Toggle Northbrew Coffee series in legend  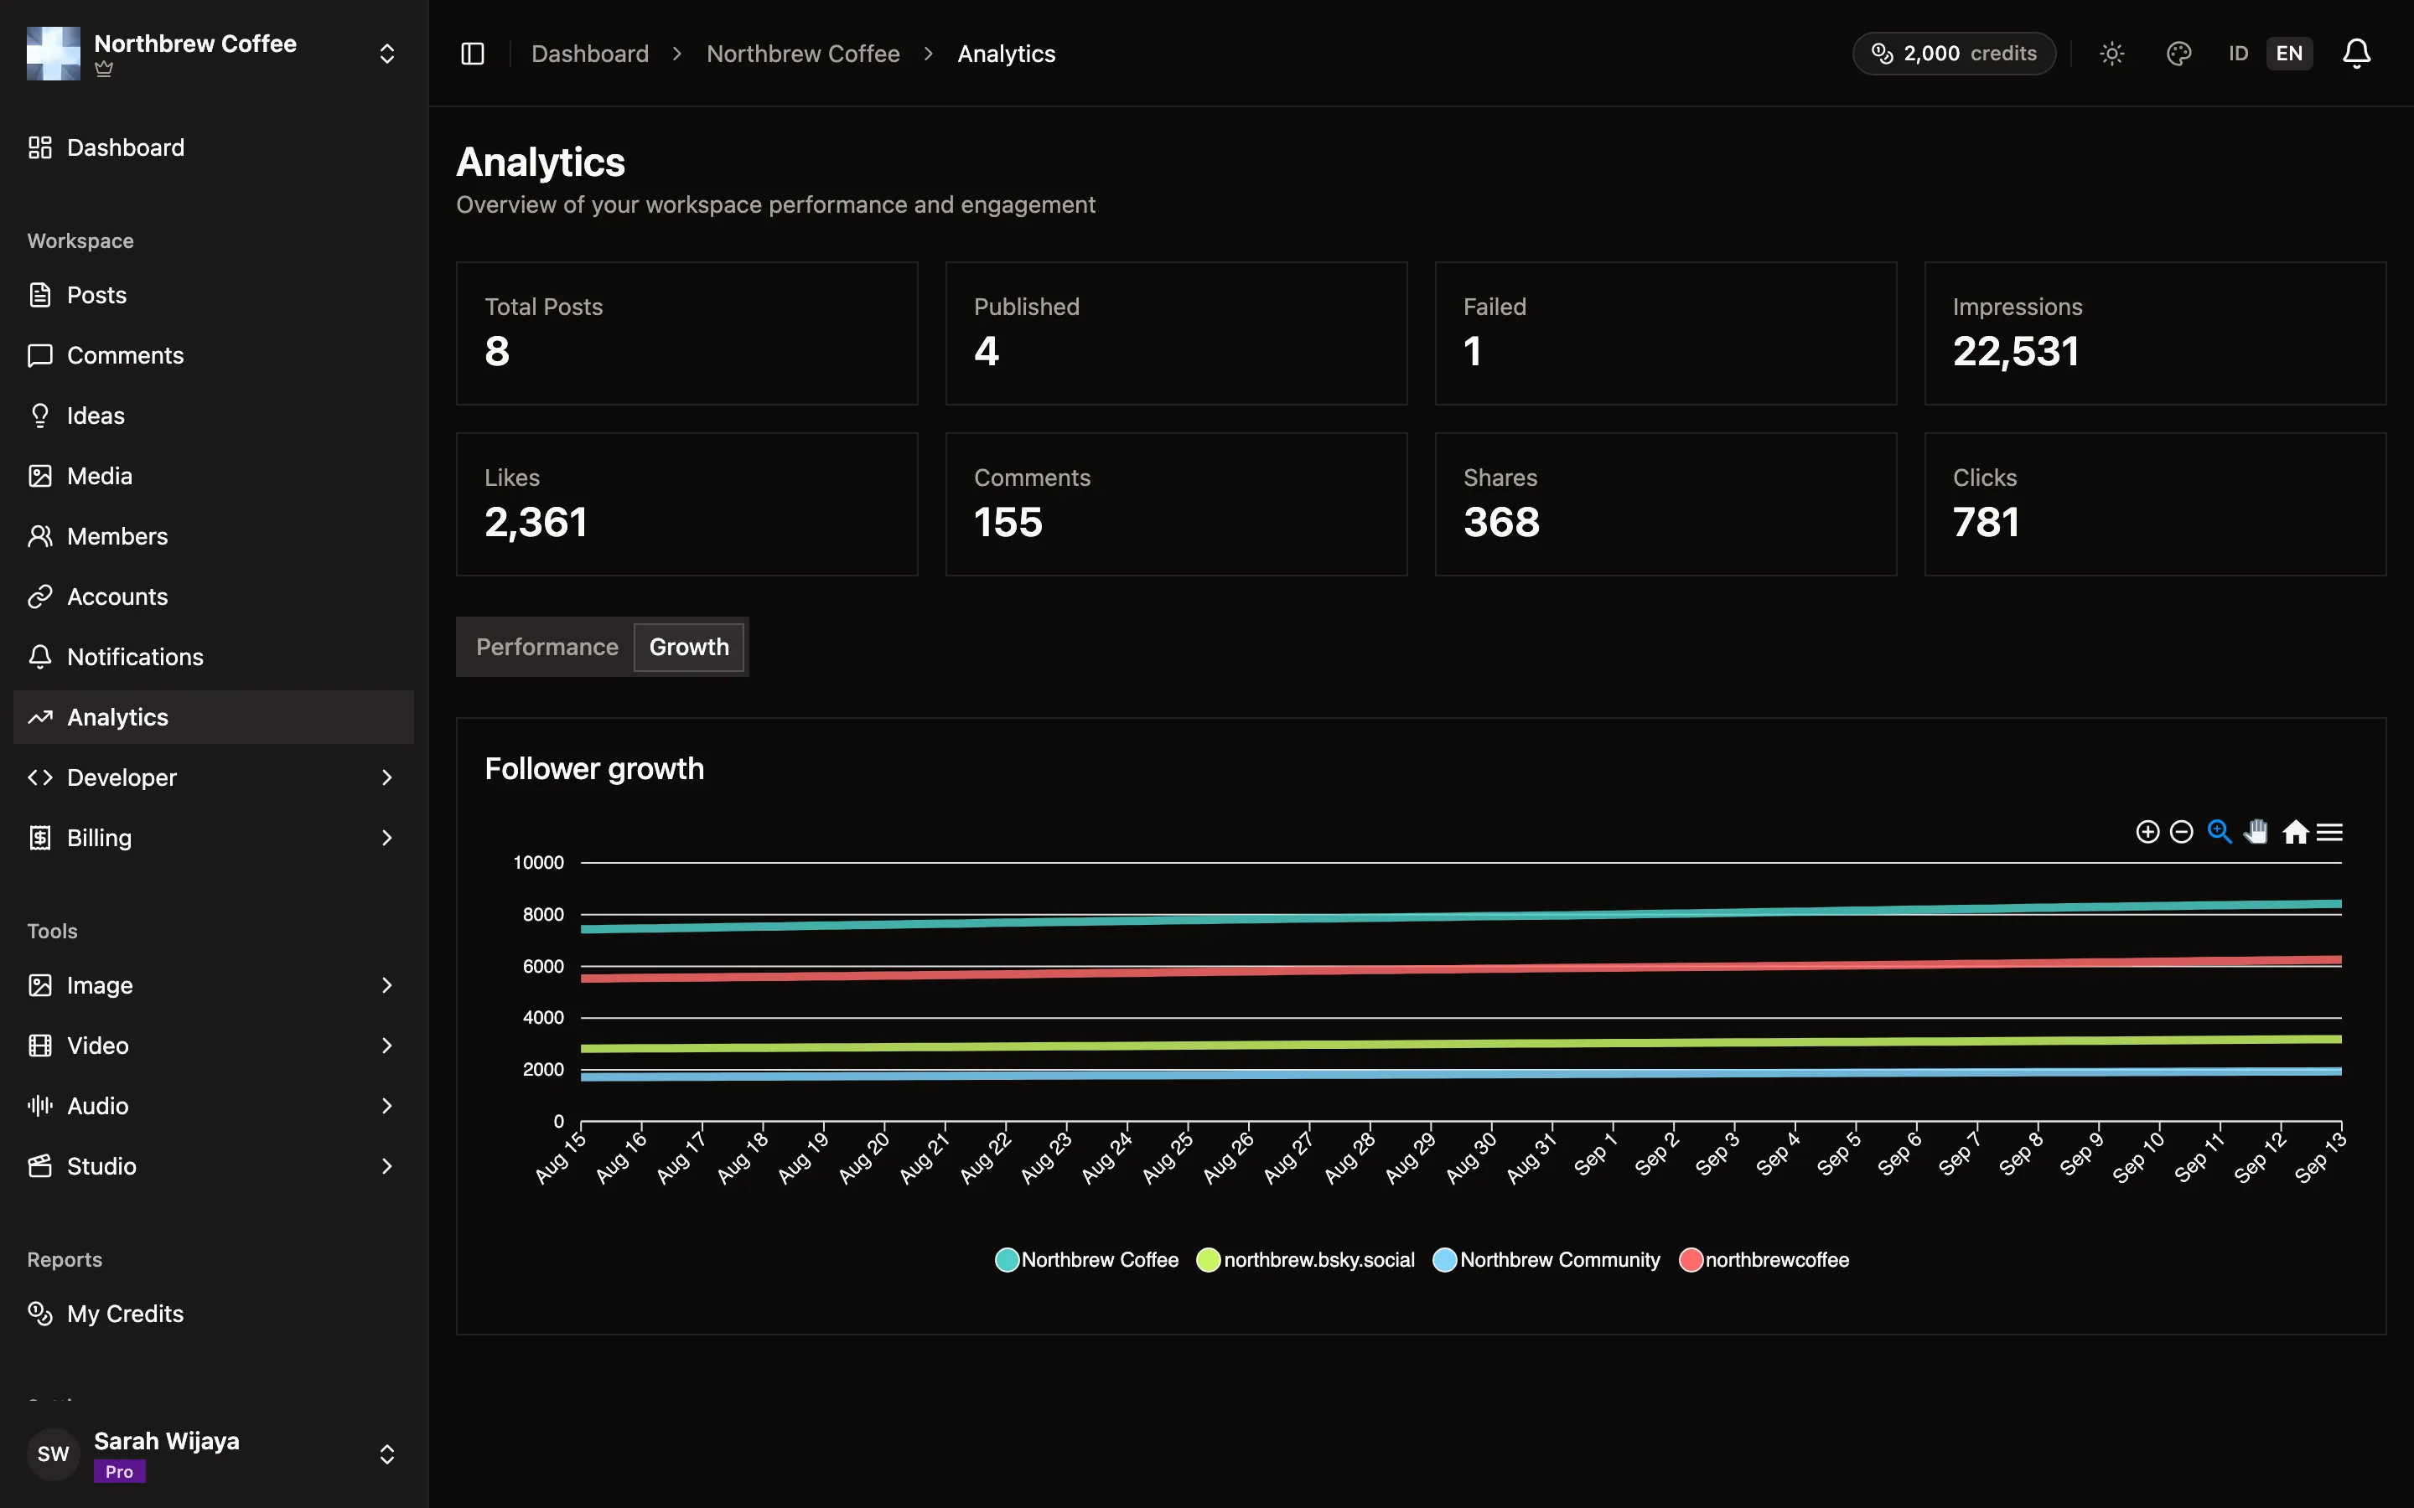(x=1087, y=1260)
